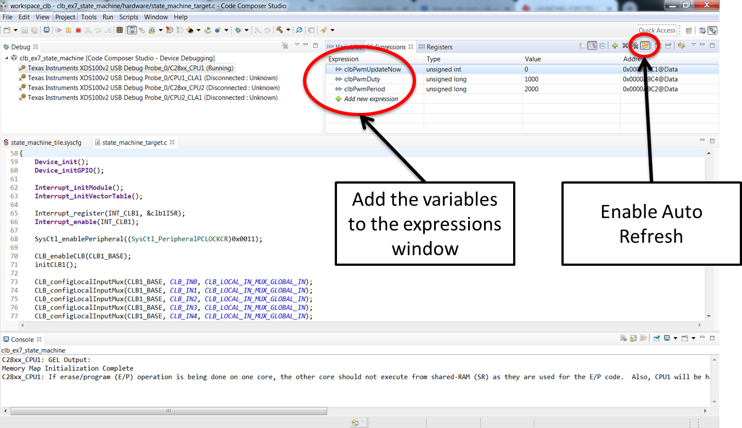Open the Open Console dropdown arrow

(x=693, y=338)
